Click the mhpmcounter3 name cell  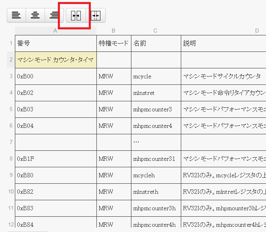coord(156,109)
